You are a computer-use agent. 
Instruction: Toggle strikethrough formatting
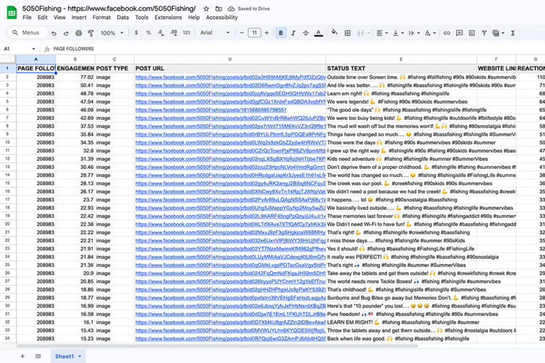(307, 33)
